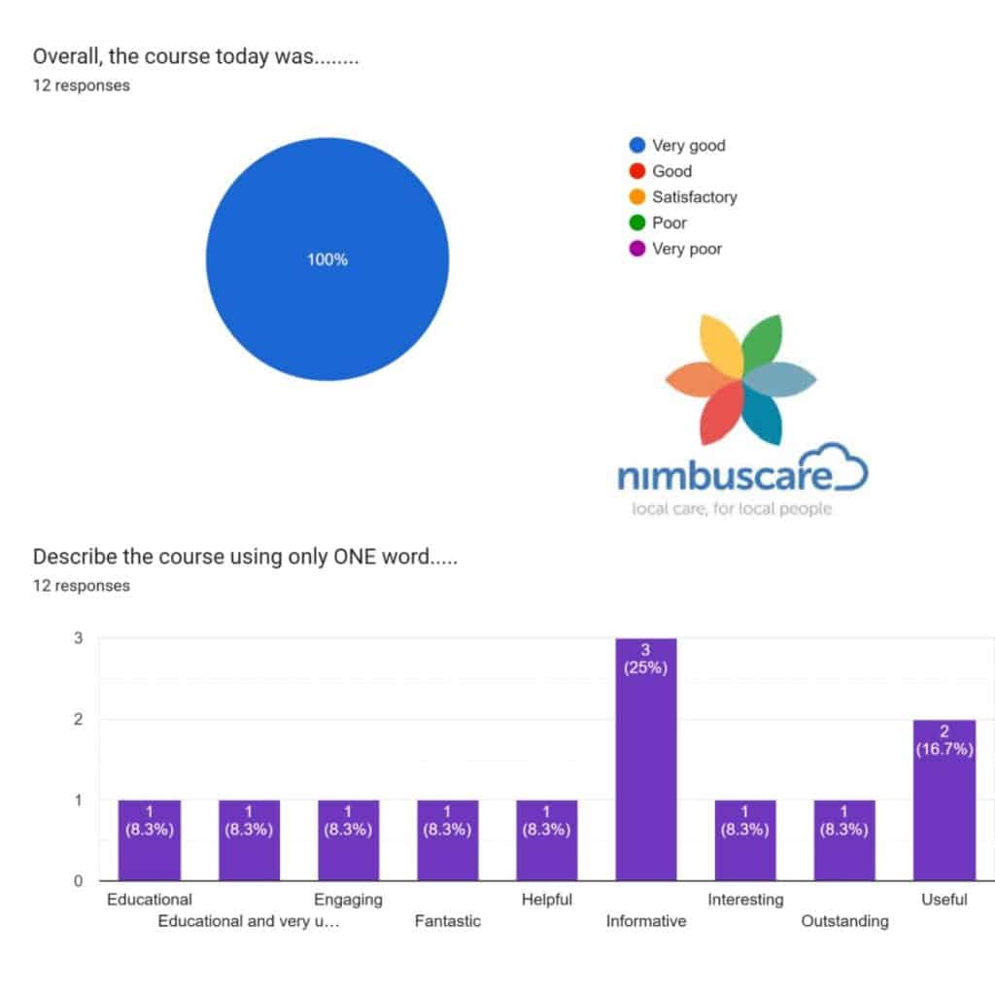The width and height of the screenshot is (995, 989).
Task: Click the red Good legend dot
Action: (637, 171)
